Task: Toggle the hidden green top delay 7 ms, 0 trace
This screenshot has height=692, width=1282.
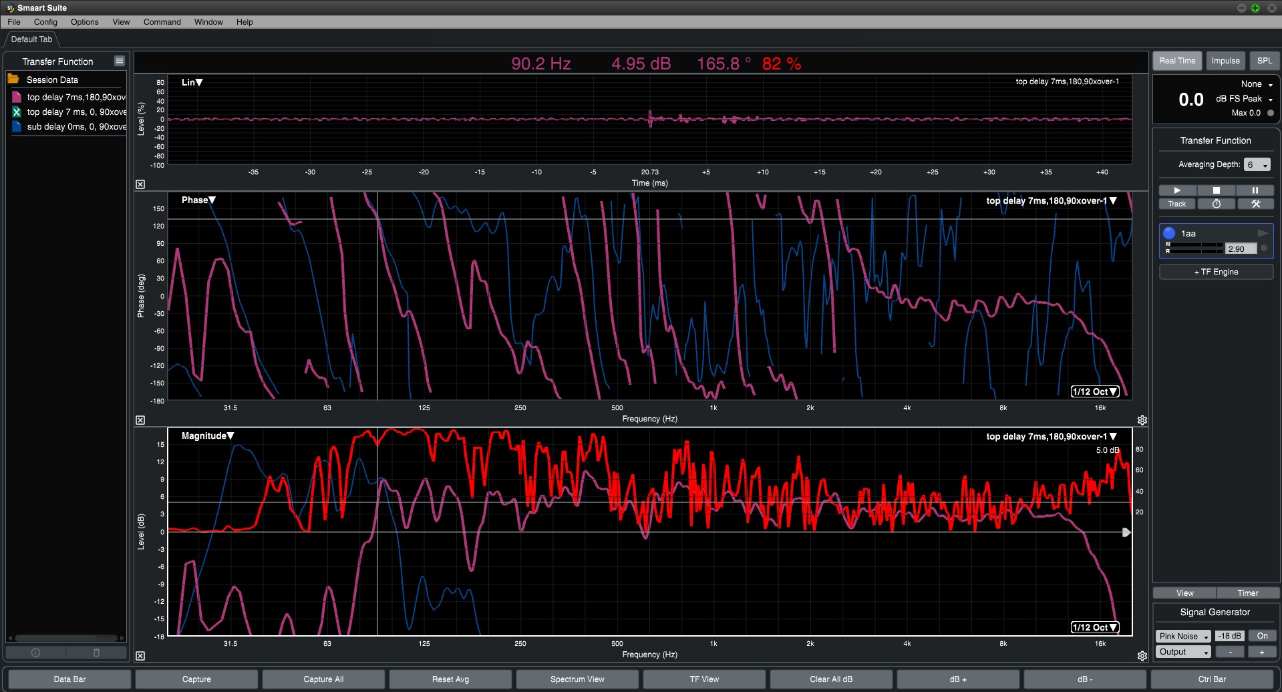Action: [17, 112]
